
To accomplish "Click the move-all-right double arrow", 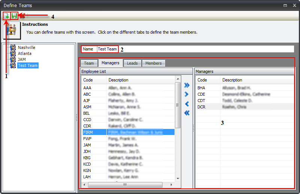I will pyautogui.click(x=187, y=86).
